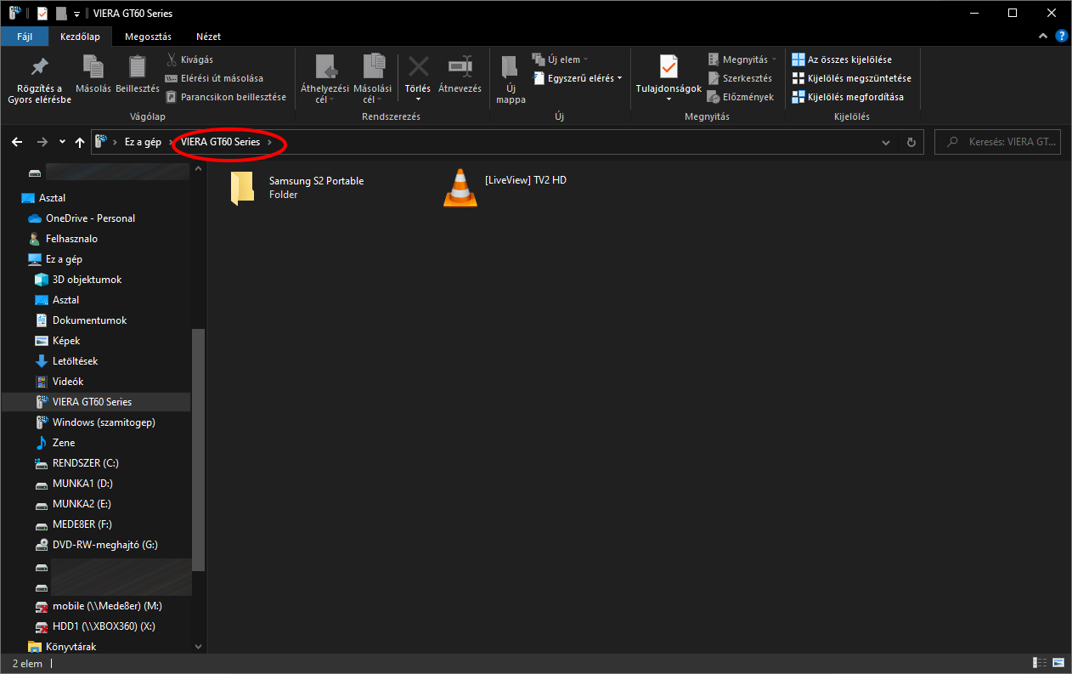Open HDD1 (\\XBOX360) (X:) network drive
Viewport: 1072px width, 674px height.
[x=94, y=626]
